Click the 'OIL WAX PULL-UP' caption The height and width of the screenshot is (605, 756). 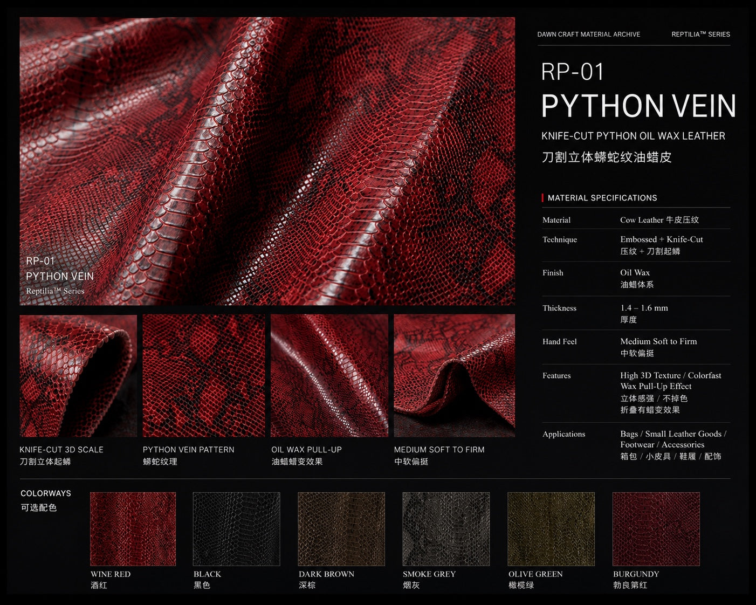306,450
